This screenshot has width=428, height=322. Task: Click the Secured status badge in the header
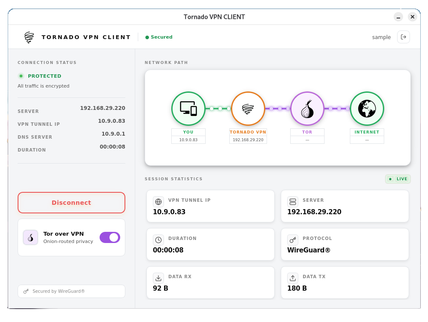(158, 37)
